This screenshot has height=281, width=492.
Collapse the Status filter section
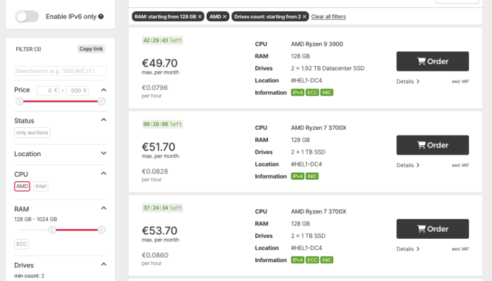click(x=103, y=120)
